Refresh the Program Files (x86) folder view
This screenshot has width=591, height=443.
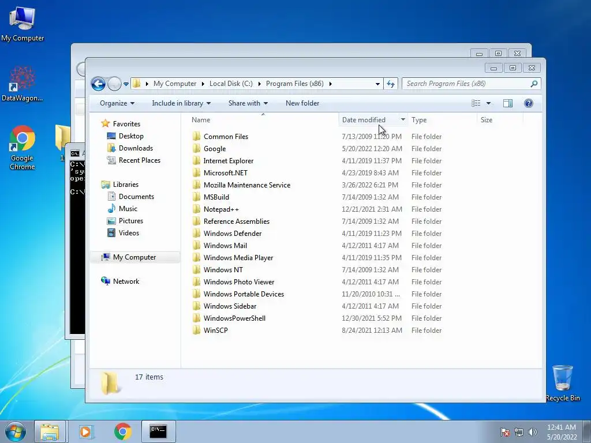tap(391, 84)
